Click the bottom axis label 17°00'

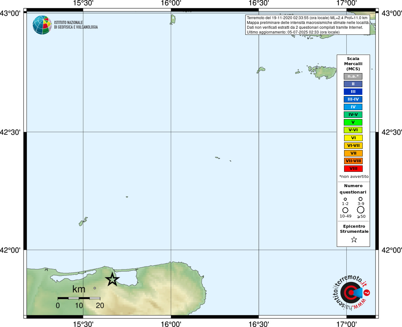(347, 324)
